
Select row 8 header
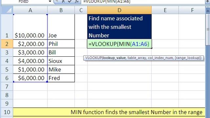coord(7,95)
